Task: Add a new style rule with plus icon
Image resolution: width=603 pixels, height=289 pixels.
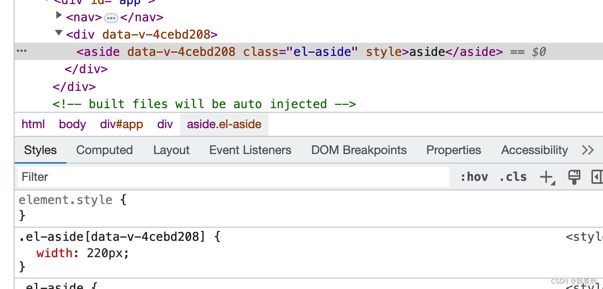Action: pos(548,177)
